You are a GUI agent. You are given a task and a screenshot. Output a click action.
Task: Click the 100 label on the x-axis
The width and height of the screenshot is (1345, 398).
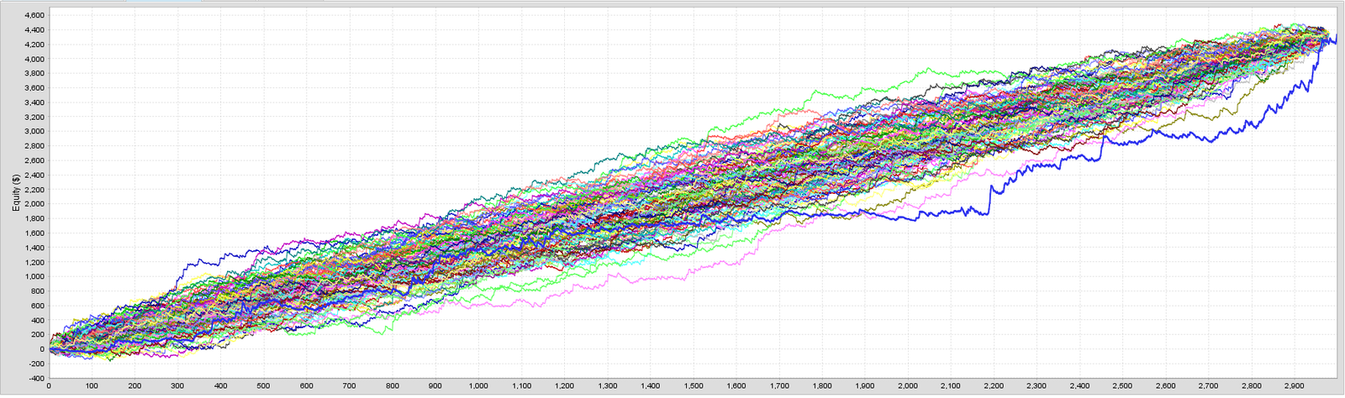point(92,386)
